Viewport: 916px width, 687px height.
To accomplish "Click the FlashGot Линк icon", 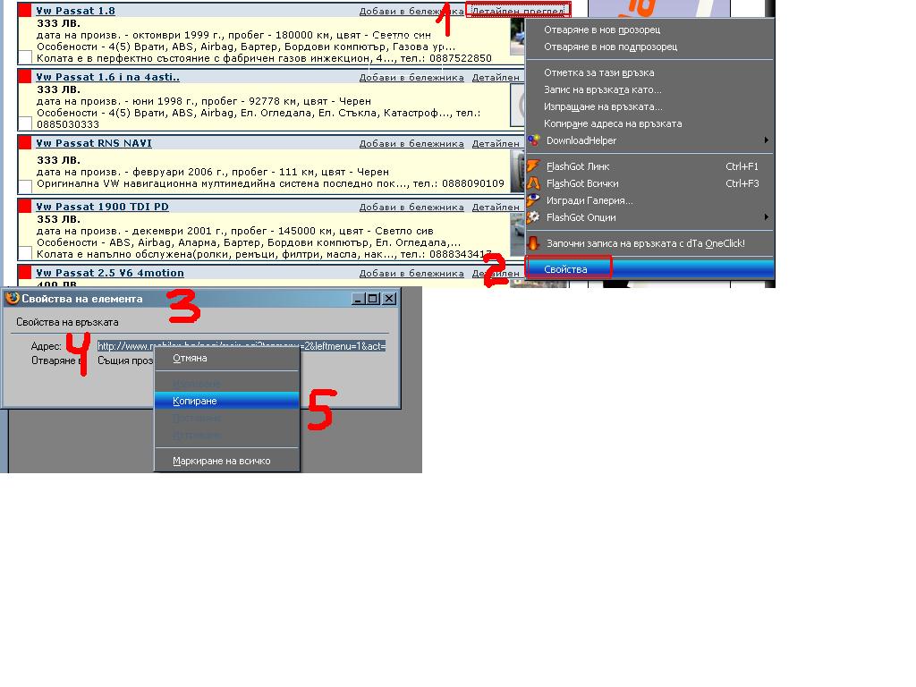I will (534, 166).
